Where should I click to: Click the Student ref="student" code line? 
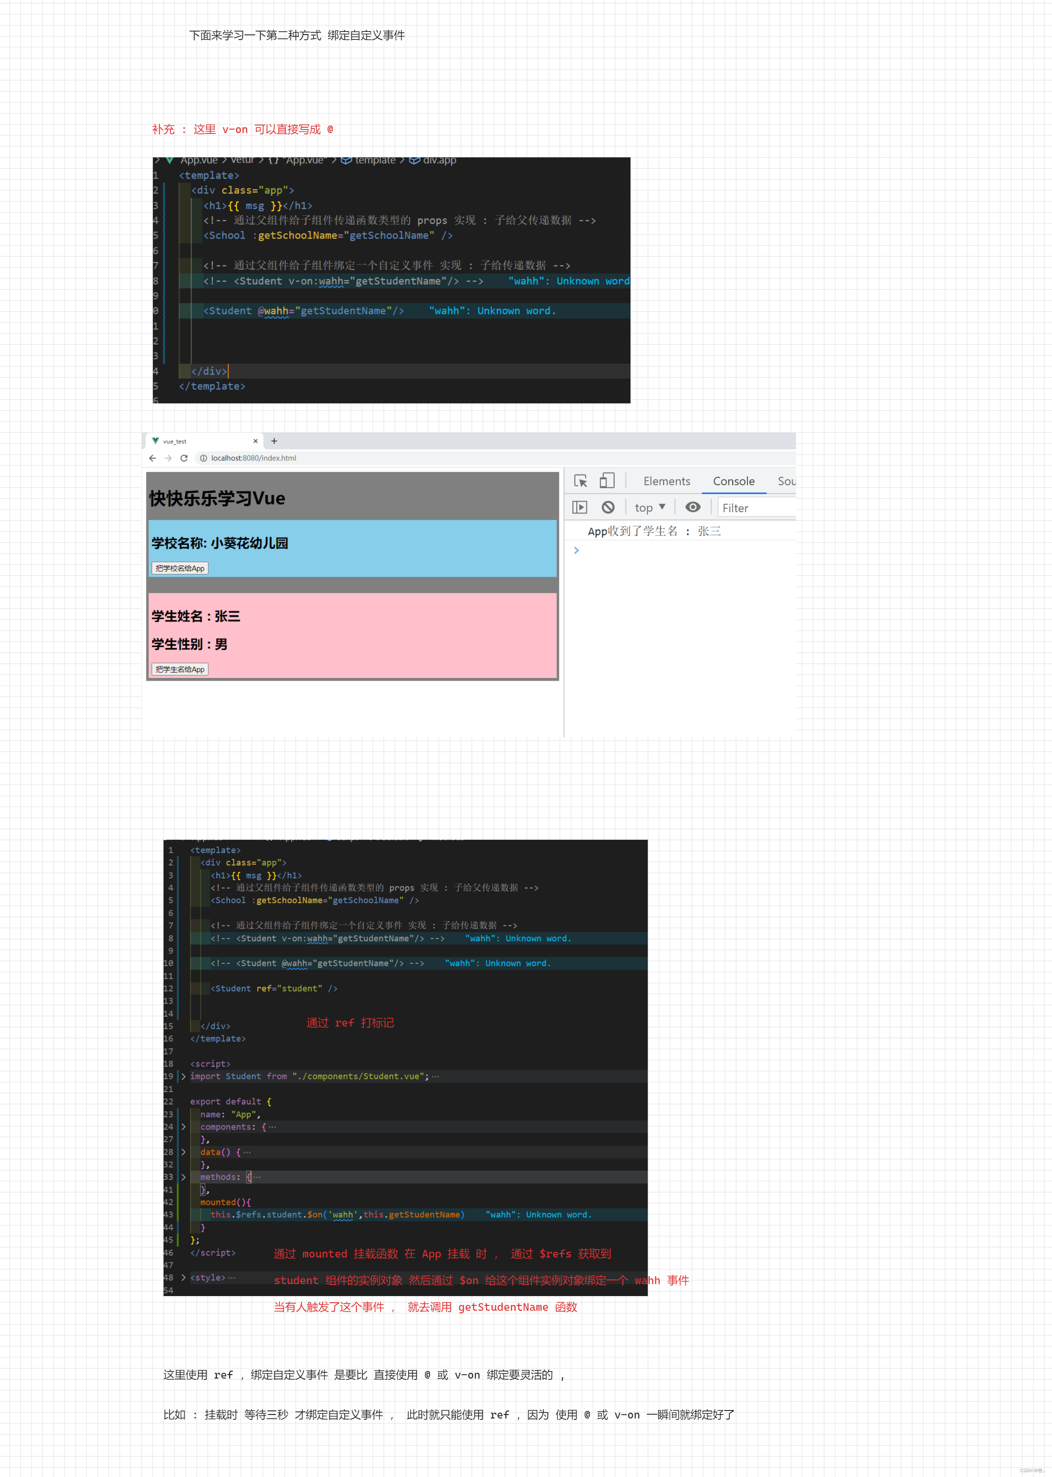274,988
